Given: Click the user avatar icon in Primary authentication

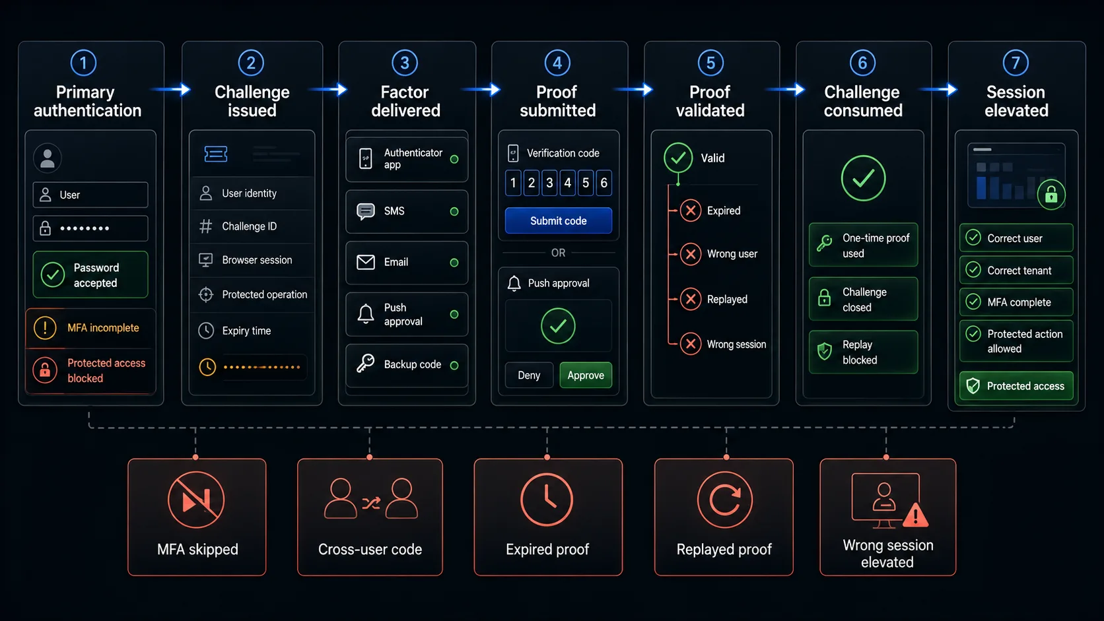Looking at the screenshot, I should click(48, 158).
